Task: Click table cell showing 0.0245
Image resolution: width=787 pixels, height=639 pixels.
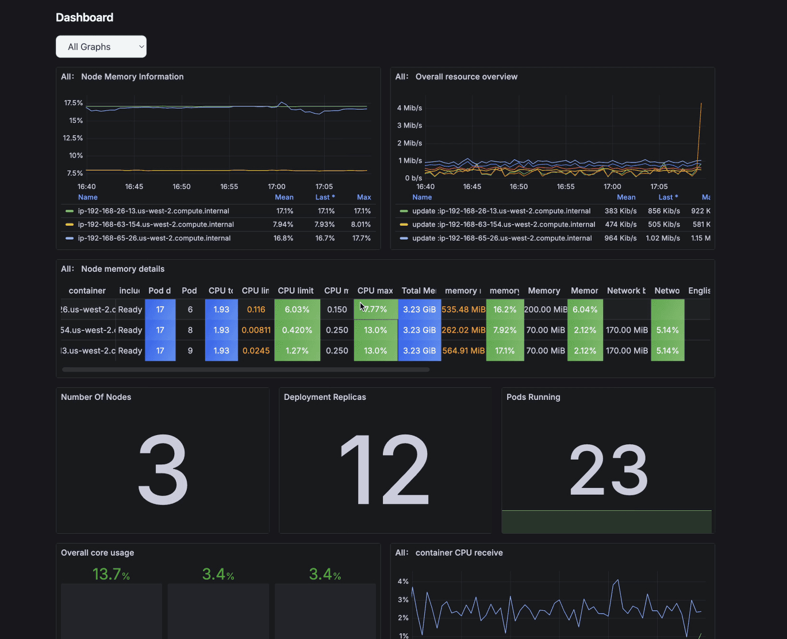Action: point(256,351)
